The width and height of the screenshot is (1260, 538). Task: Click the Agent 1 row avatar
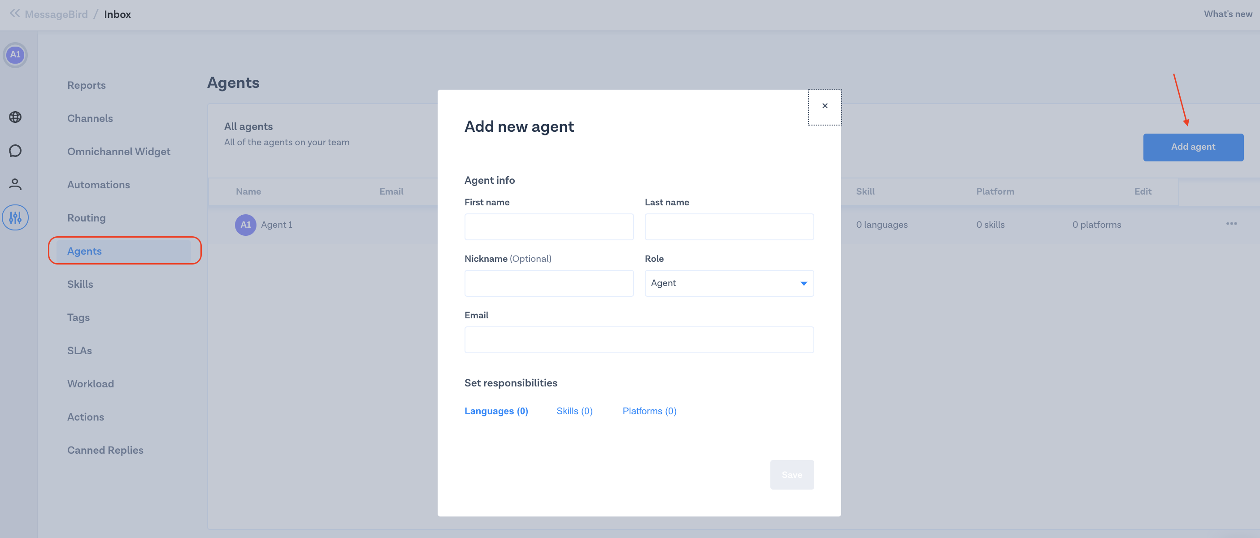point(246,225)
